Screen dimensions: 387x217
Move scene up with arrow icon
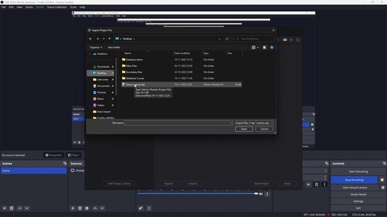pos(20,208)
